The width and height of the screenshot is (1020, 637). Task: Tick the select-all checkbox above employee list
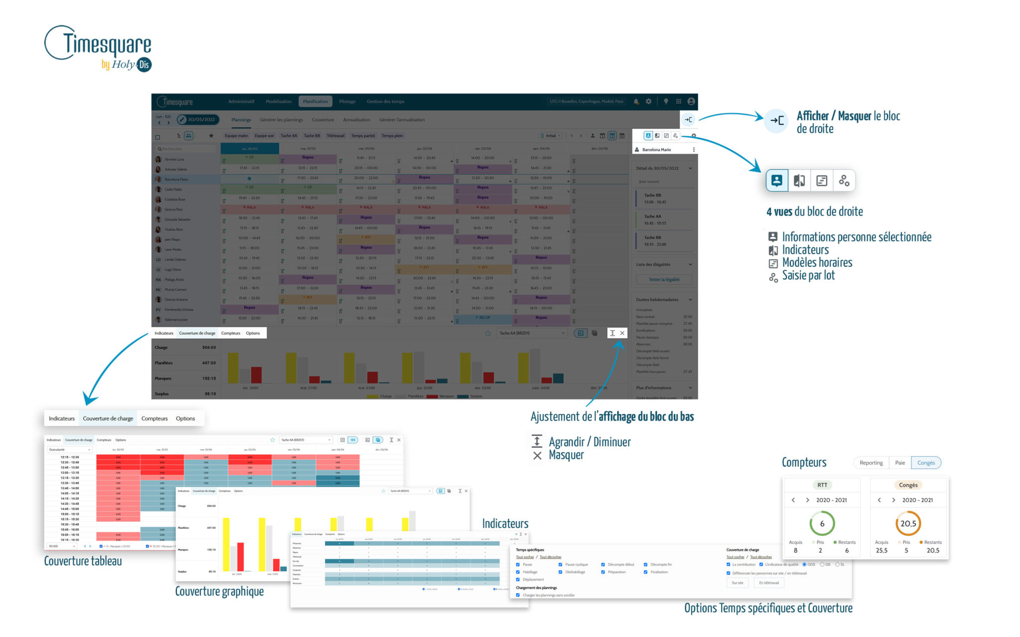click(x=158, y=137)
